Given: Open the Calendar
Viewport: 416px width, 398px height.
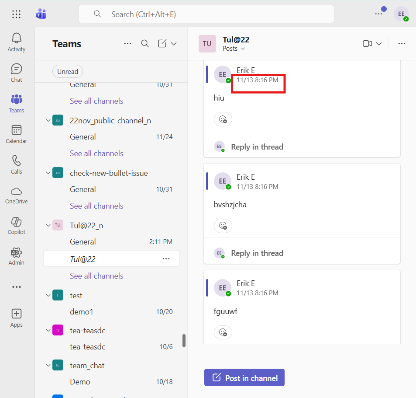Looking at the screenshot, I should (x=16, y=134).
